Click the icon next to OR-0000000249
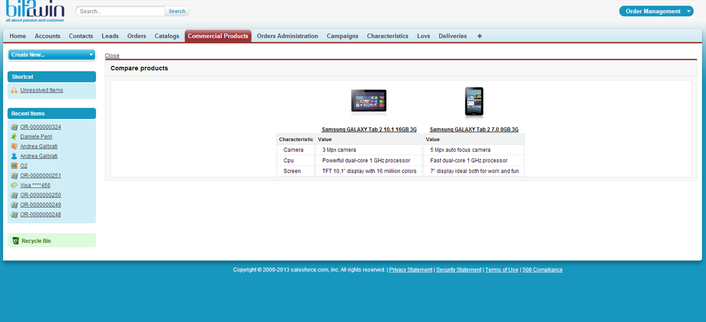706x322 pixels. 14,205
